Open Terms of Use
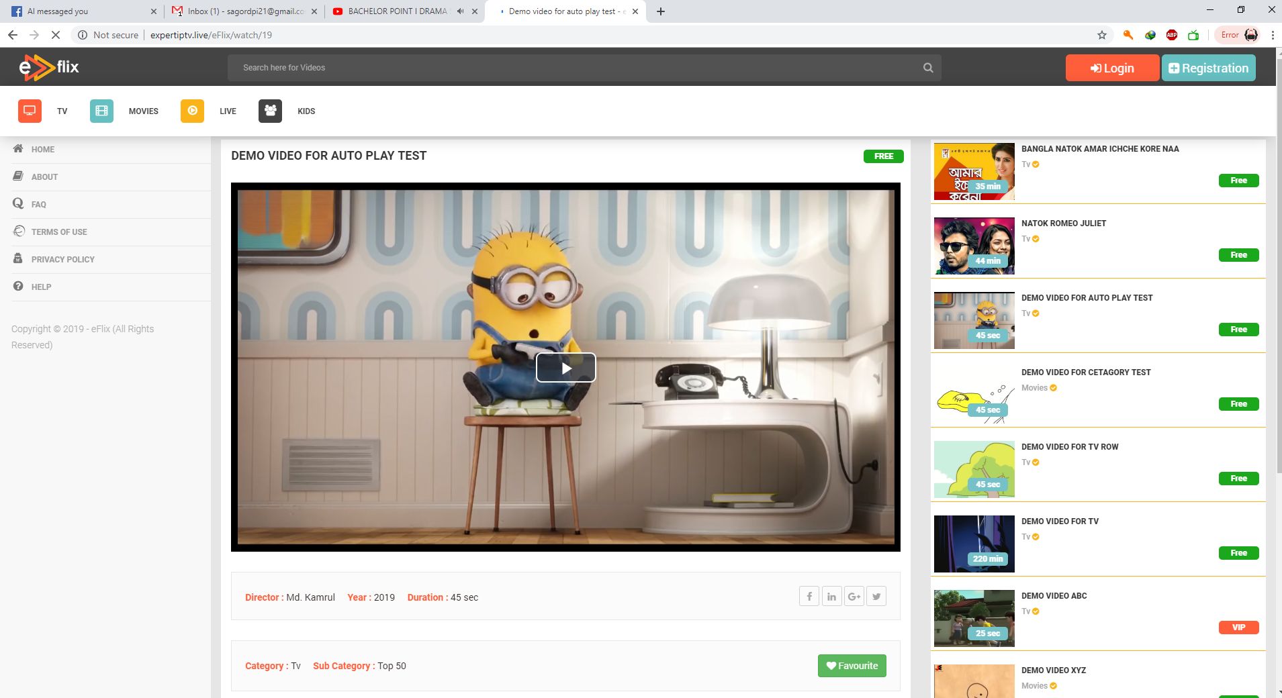This screenshot has width=1282, height=698. click(59, 232)
